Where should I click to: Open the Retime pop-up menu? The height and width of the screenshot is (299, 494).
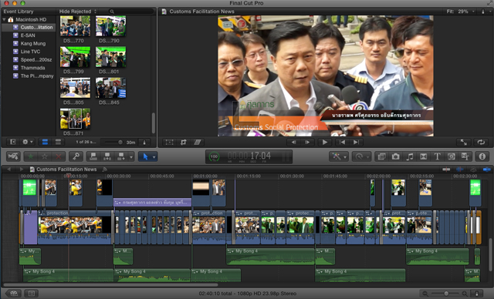pos(361,156)
